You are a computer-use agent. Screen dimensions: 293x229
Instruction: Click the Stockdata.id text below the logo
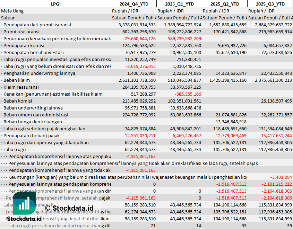[x=24, y=219]
